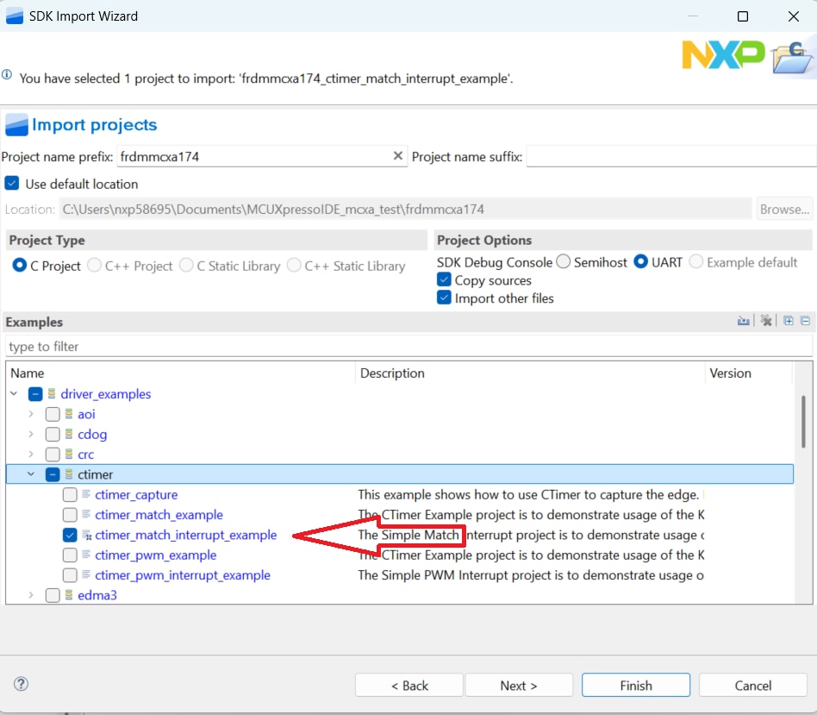Select the Semihost radio button
The height and width of the screenshot is (715, 817).
click(x=564, y=262)
